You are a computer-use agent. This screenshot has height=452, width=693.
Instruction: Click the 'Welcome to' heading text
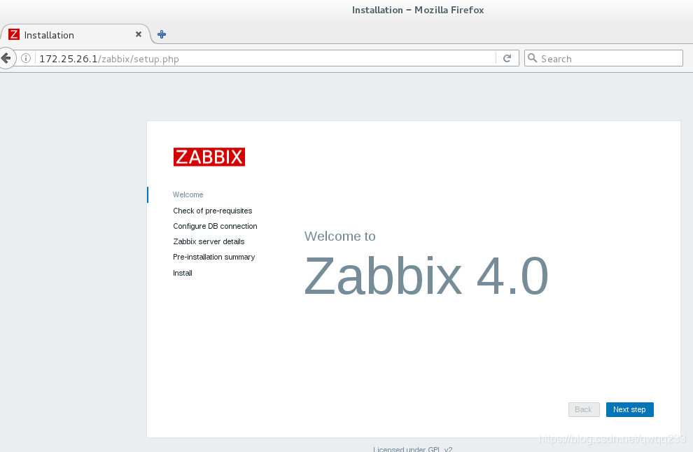[340, 236]
